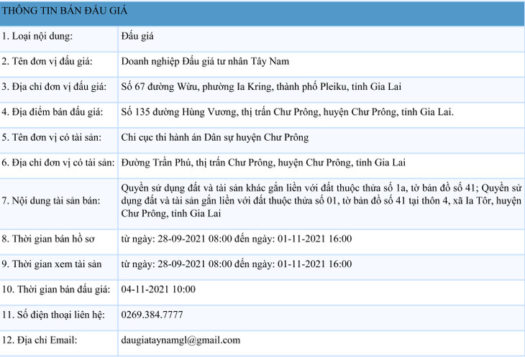This screenshot has height=357, width=525.
Task: Click the date range for 'Thời gian bán hồ sơ'
Action: [236, 238]
